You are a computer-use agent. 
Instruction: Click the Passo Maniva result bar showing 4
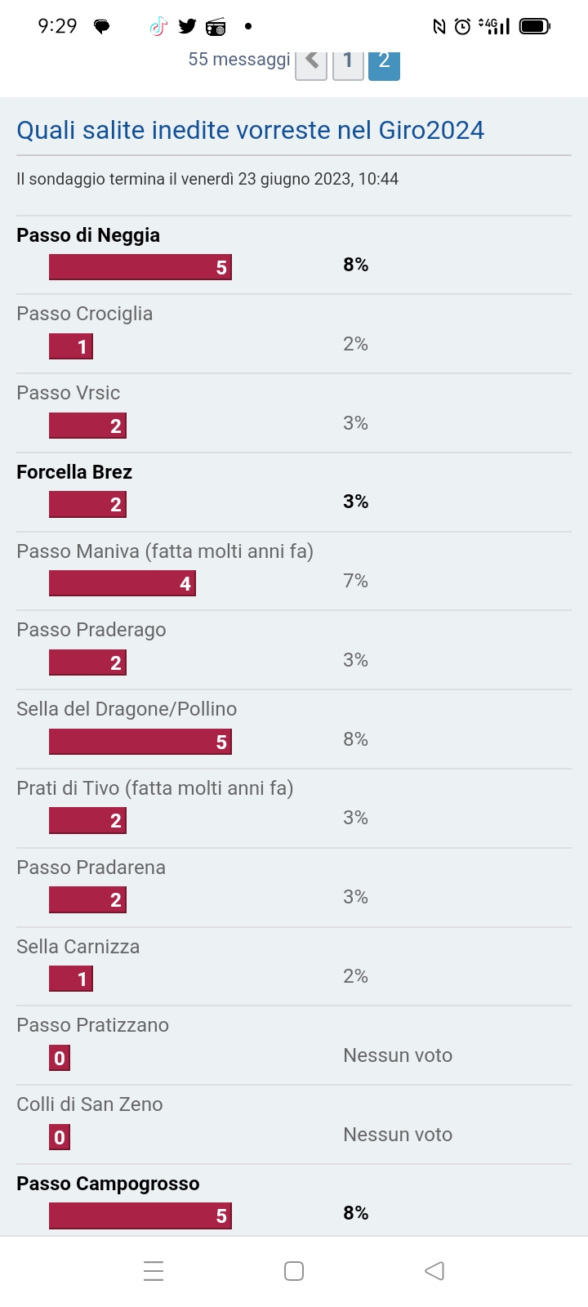[122, 583]
